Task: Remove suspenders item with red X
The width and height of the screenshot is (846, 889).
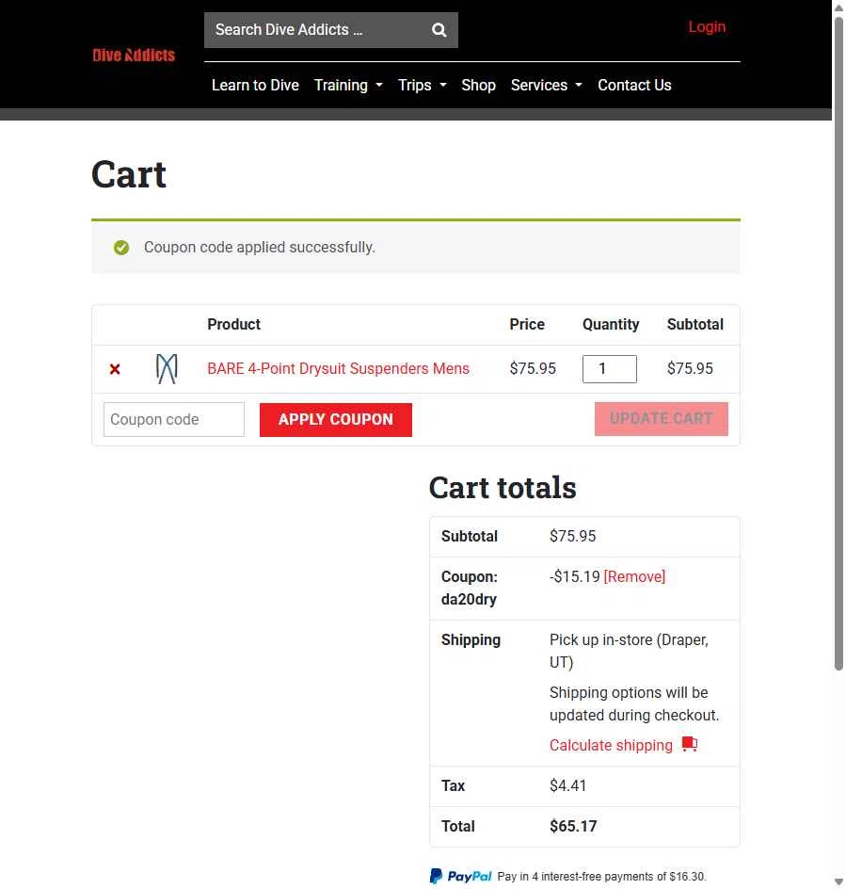Action: [115, 369]
